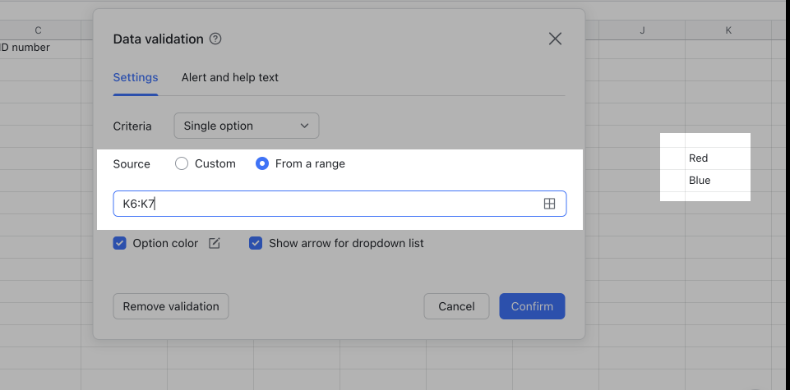Select the column C header
This screenshot has width=790, height=390.
(x=38, y=30)
